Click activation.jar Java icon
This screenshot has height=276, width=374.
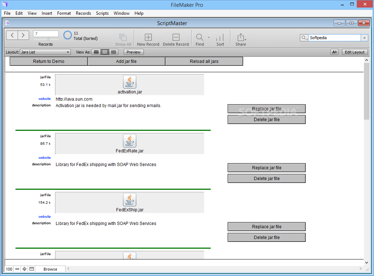[x=129, y=82]
